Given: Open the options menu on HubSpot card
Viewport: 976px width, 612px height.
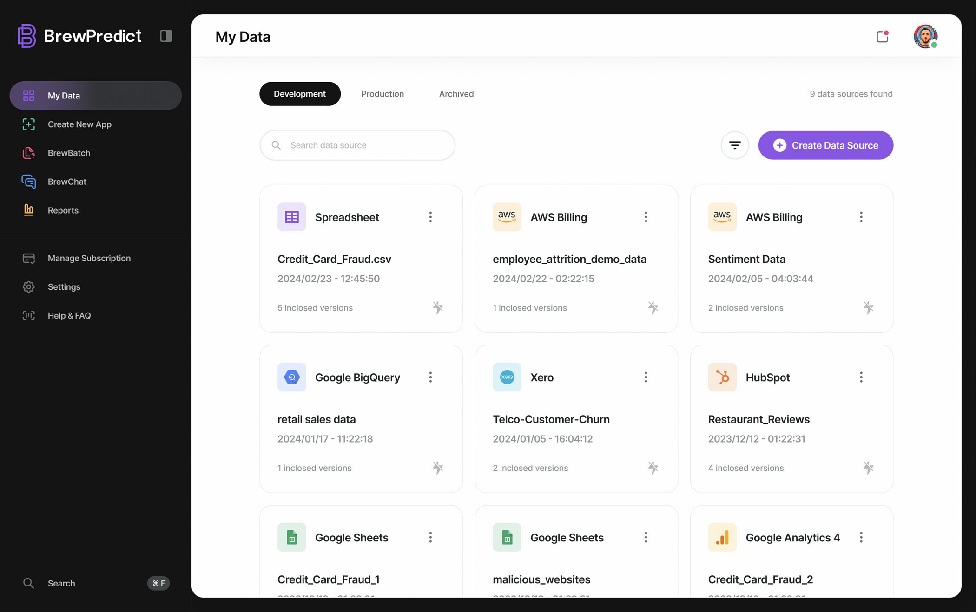Looking at the screenshot, I should (x=861, y=377).
